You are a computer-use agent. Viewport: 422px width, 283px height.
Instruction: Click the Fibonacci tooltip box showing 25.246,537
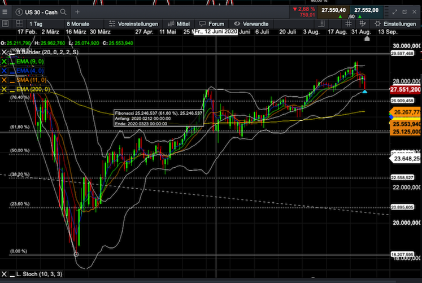159,118
